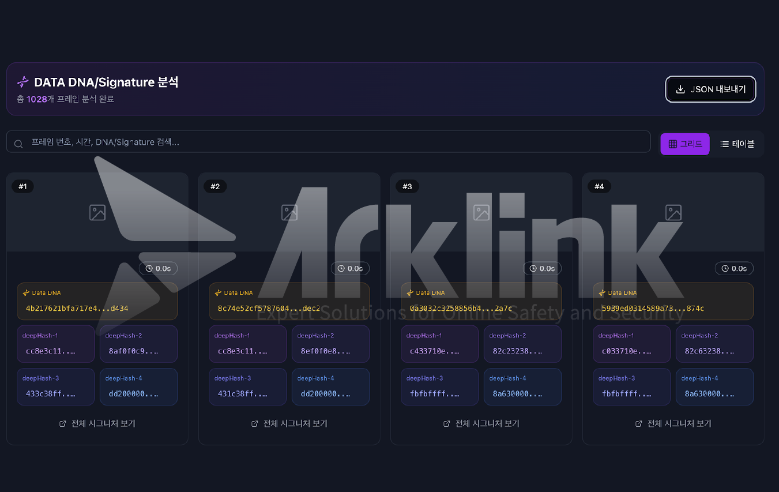Click frame #4 deepHash-4 value 8a630000
The width and height of the screenshot is (779, 492).
click(709, 394)
